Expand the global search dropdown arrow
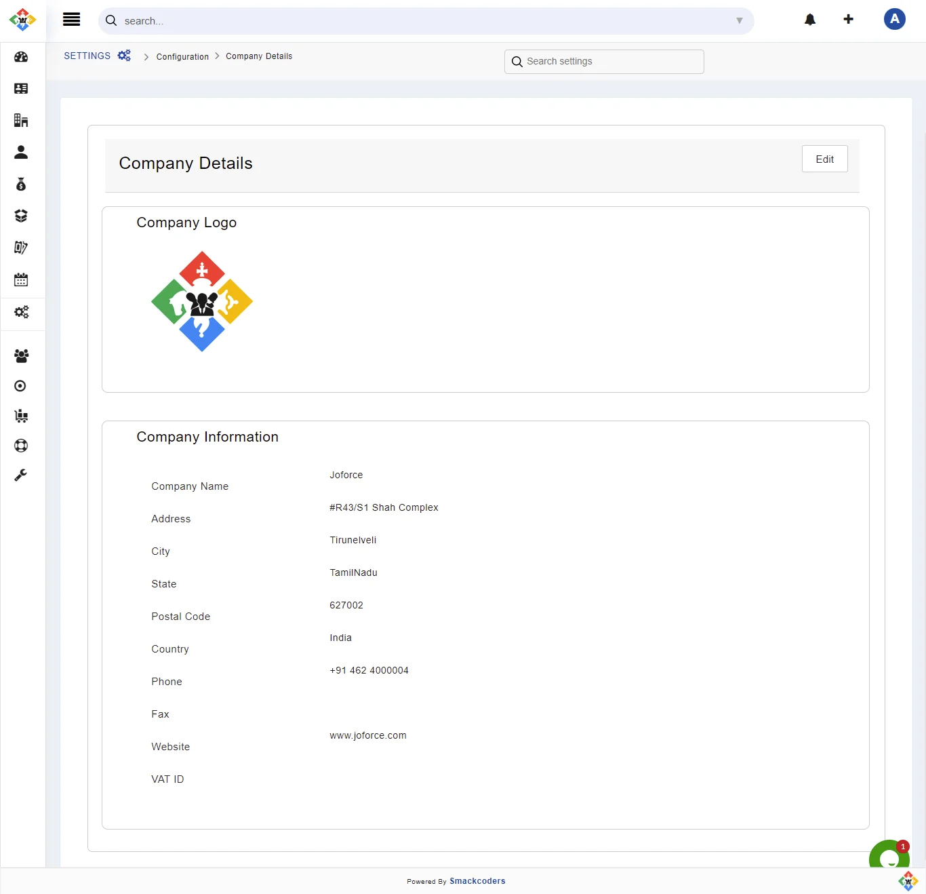926x894 pixels. [x=740, y=21]
